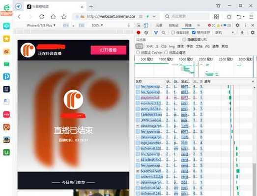Viewport: 257px width, 196px height.
Task: Click the import HAR upload arrow icon
Action: click(242, 33)
